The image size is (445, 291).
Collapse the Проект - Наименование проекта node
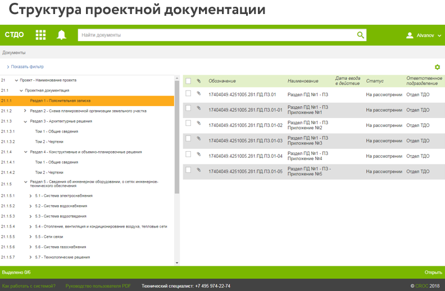16,80
